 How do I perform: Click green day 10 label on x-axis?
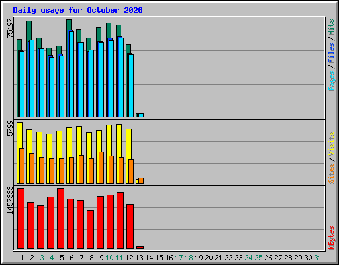tap(109, 258)
